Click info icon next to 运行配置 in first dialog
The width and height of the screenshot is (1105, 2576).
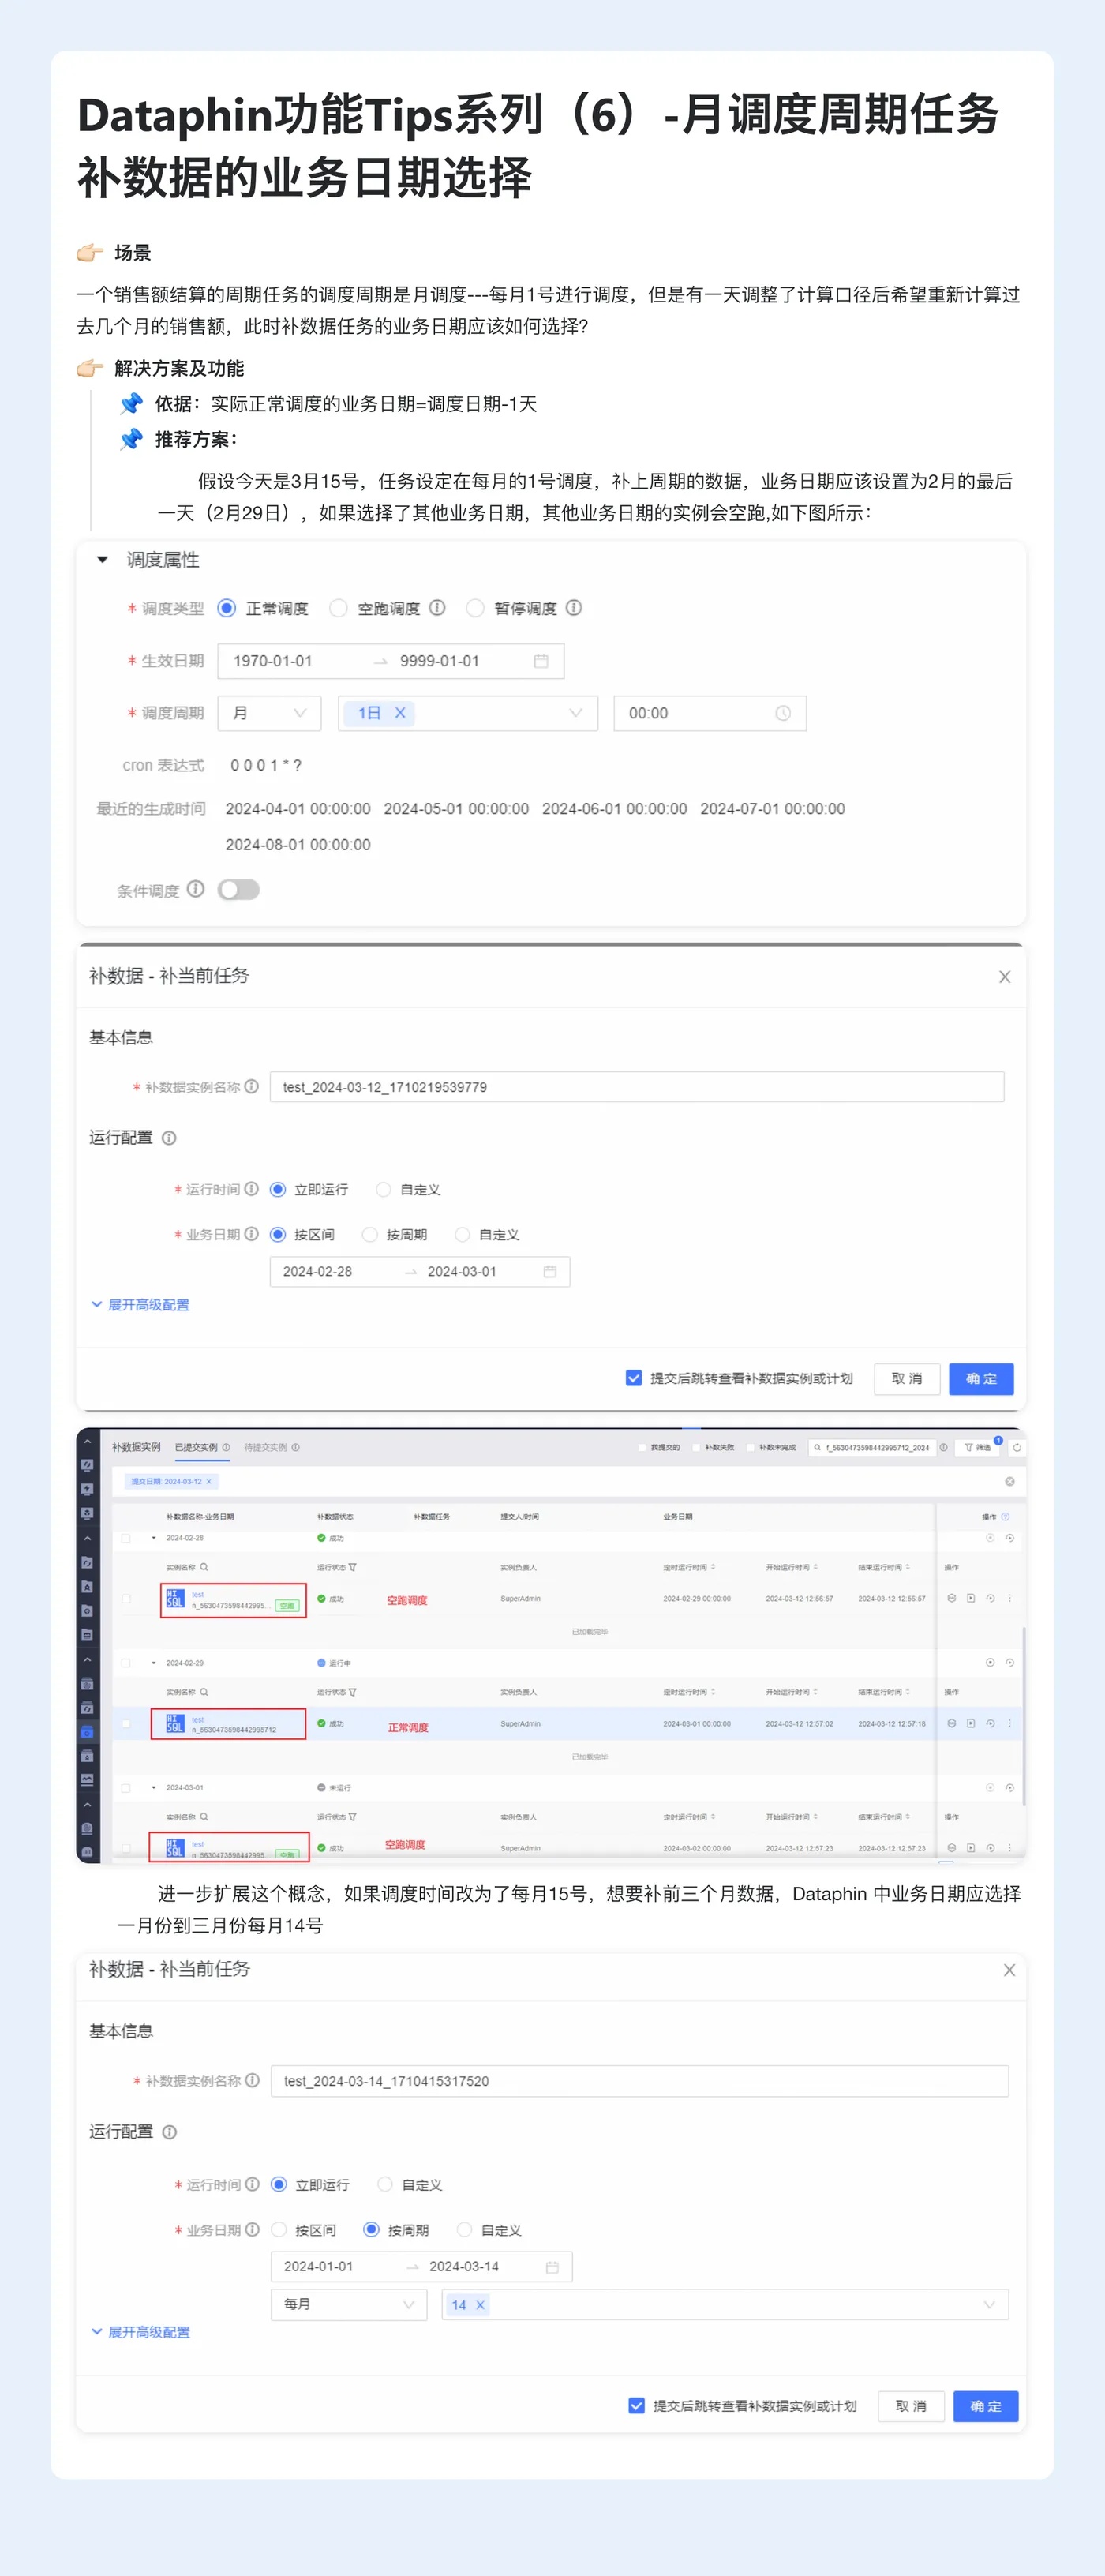169,1138
